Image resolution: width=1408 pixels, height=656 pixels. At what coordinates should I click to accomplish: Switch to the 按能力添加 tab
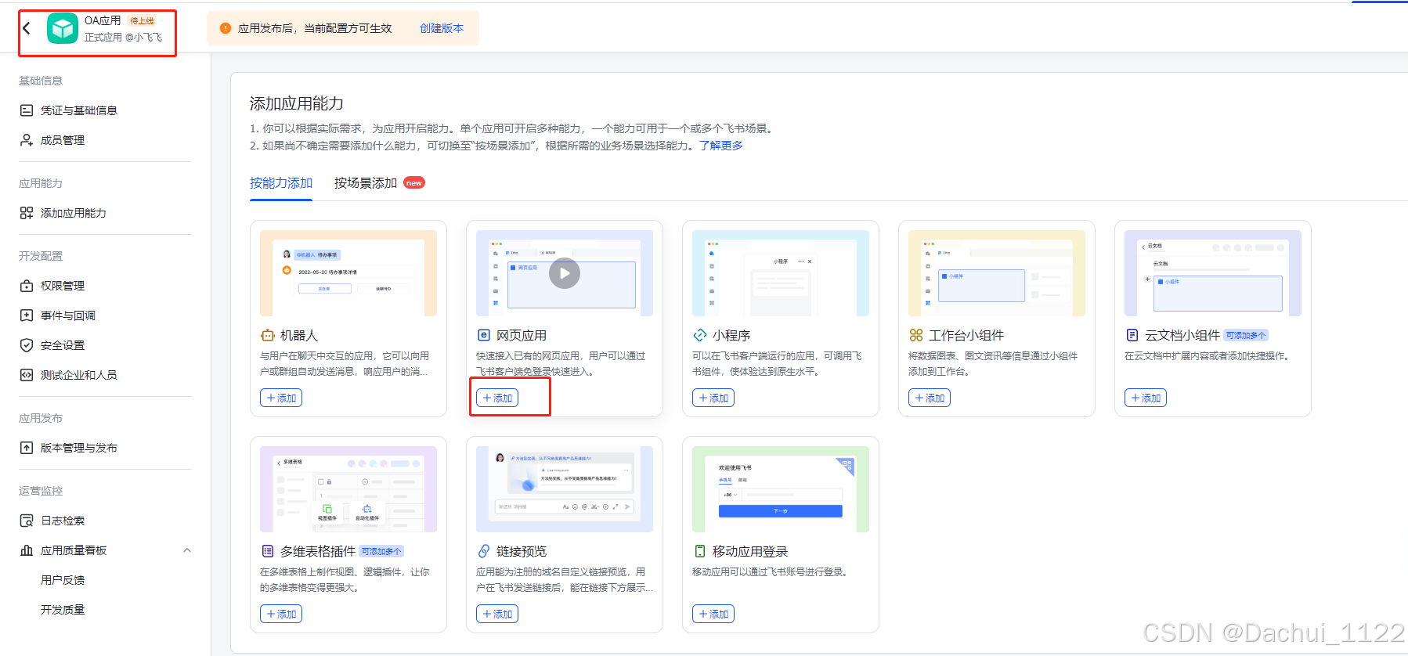tap(281, 183)
